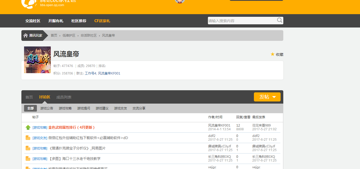Click the 风流皇帝KF001 author link

pos(219,125)
